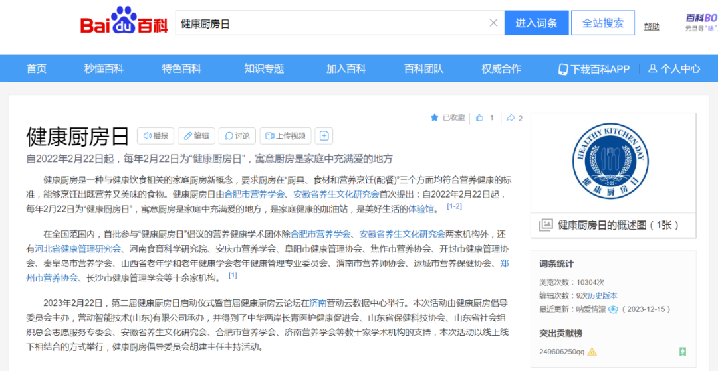This screenshot has height=371, width=718.
Task: Click the 播报 audio button
Action: point(156,135)
